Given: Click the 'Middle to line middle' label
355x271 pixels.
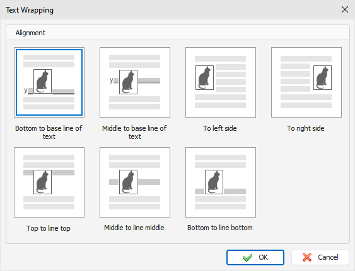Looking at the screenshot, I should (x=134, y=228).
